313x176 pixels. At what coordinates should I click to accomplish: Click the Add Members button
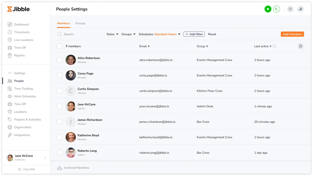point(292,34)
